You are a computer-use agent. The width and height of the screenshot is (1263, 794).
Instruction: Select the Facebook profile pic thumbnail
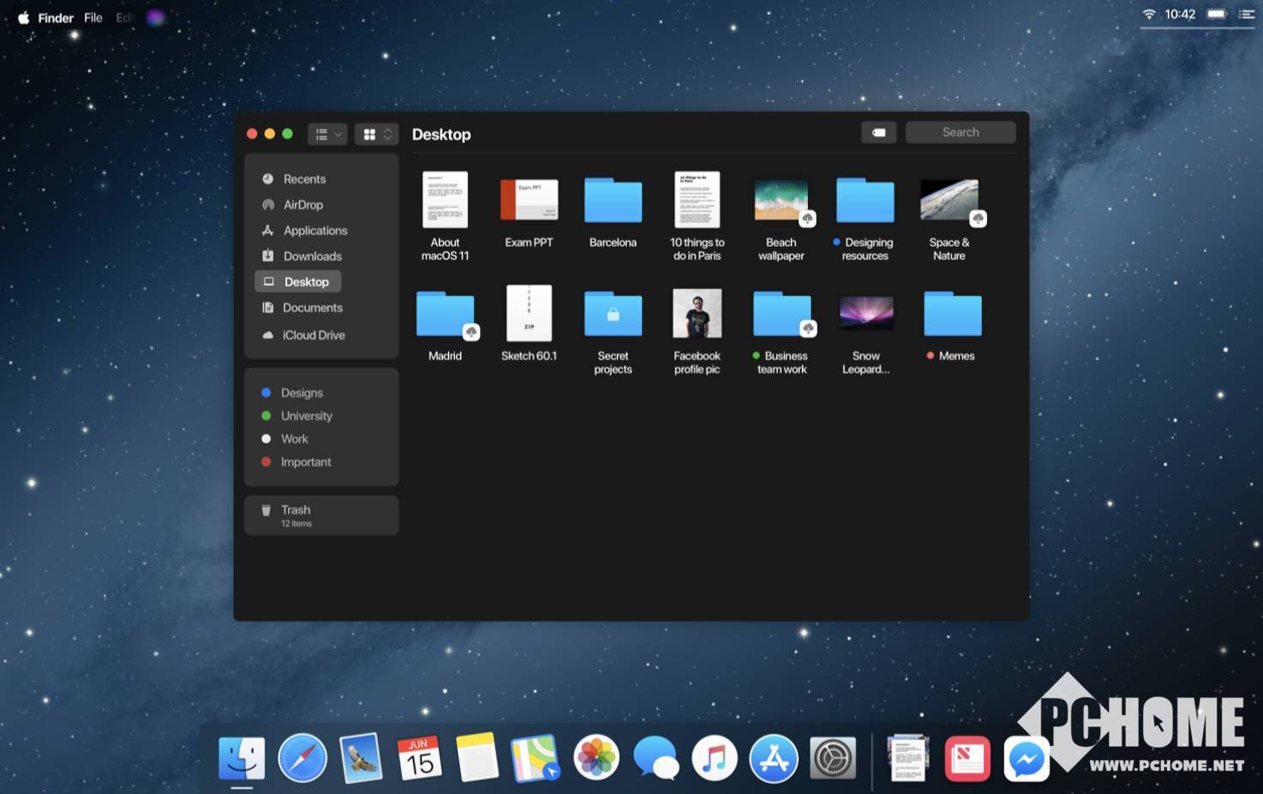[697, 314]
